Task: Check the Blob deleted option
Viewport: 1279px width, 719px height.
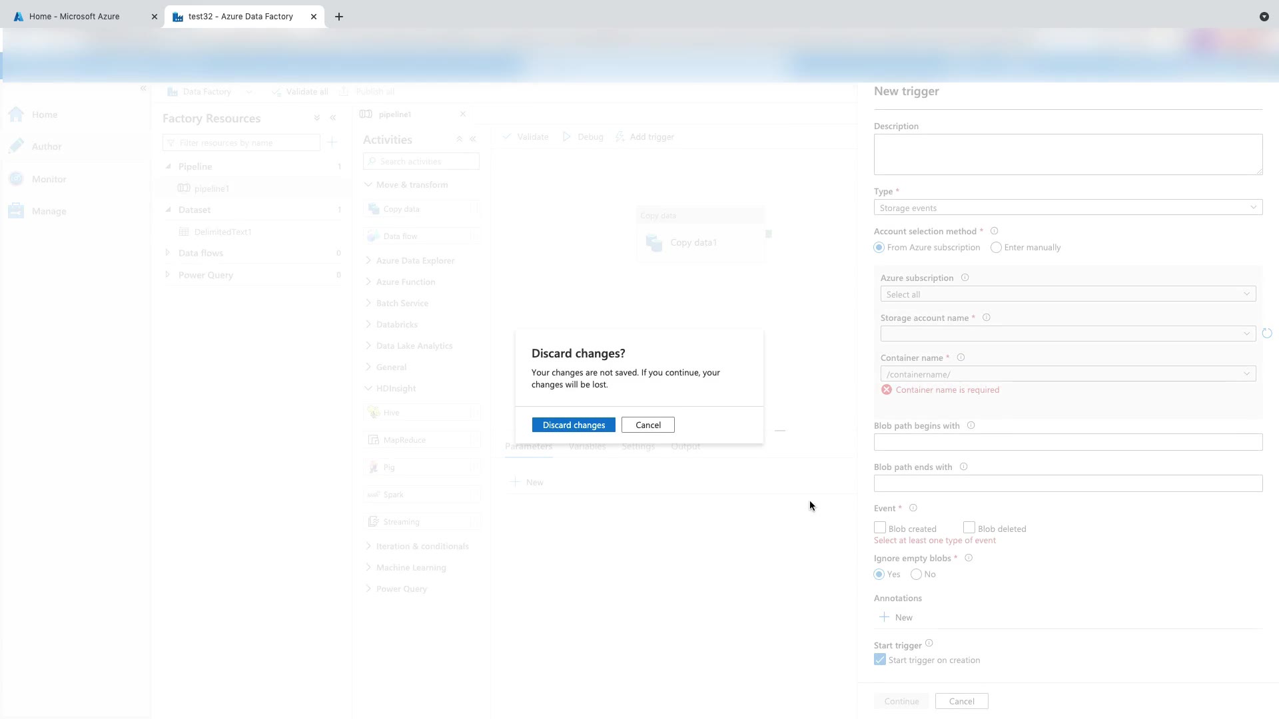Action: pos(969,527)
